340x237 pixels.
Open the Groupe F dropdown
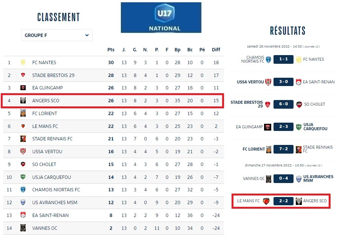click(x=57, y=35)
